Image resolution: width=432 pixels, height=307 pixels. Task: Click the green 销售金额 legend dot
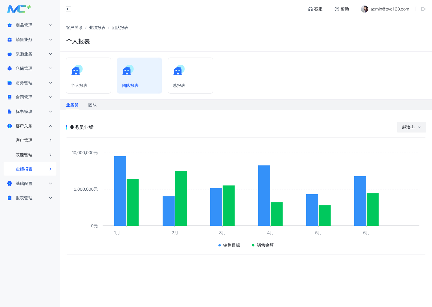click(253, 245)
